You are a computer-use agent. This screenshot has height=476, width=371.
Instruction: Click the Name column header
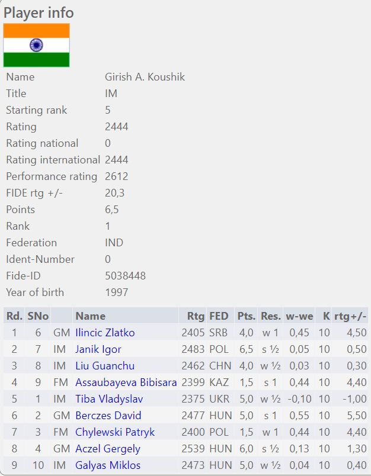[90, 316]
